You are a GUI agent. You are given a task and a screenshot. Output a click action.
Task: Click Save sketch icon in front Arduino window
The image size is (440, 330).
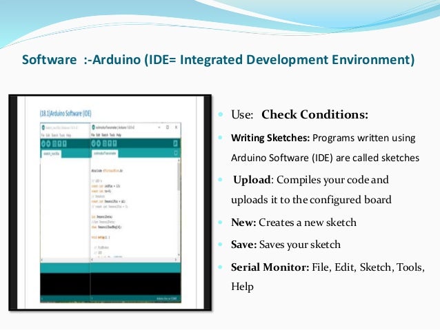(x=114, y=143)
